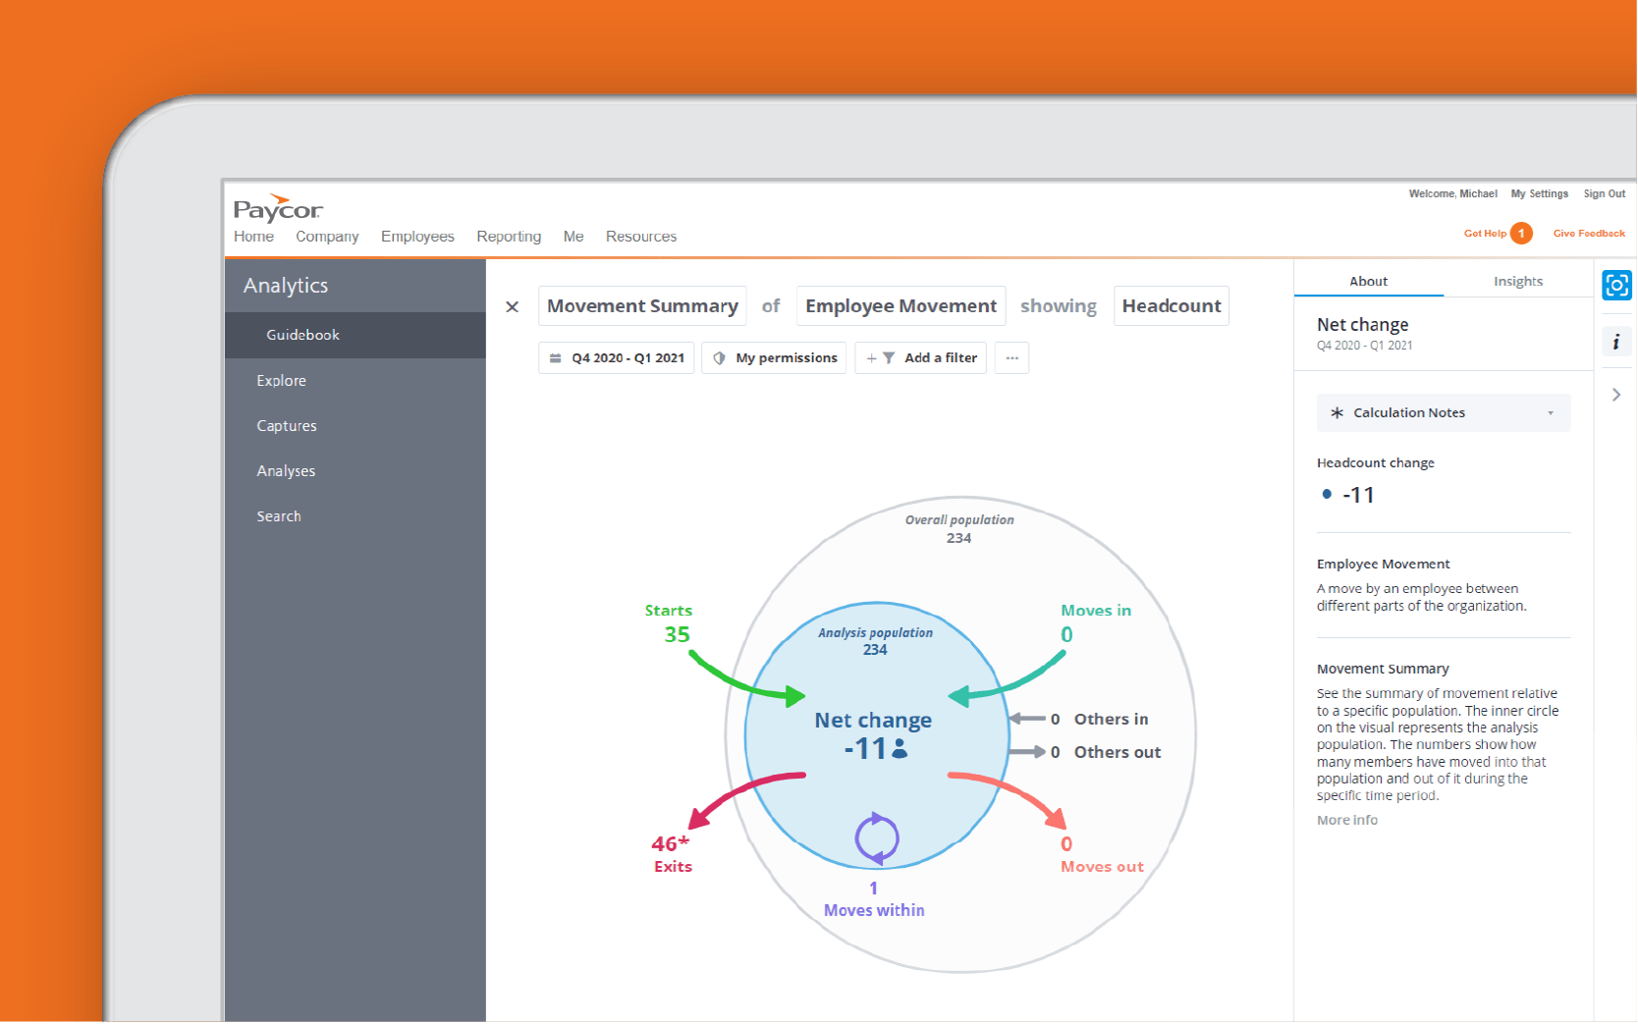Click the Get Help notification badge
Viewport: 1638px width, 1024px height.
(1521, 234)
